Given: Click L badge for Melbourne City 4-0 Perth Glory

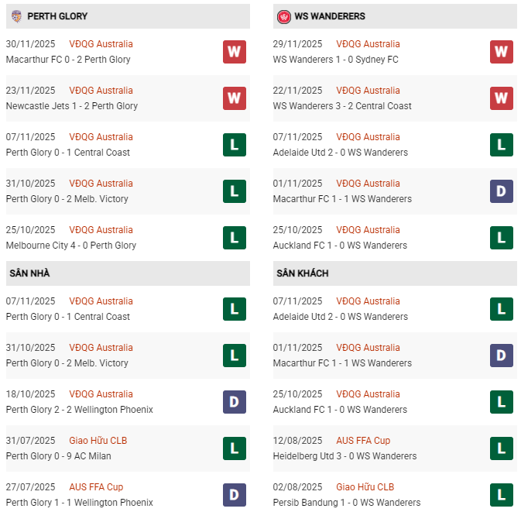Looking at the screenshot, I should [x=235, y=238].
